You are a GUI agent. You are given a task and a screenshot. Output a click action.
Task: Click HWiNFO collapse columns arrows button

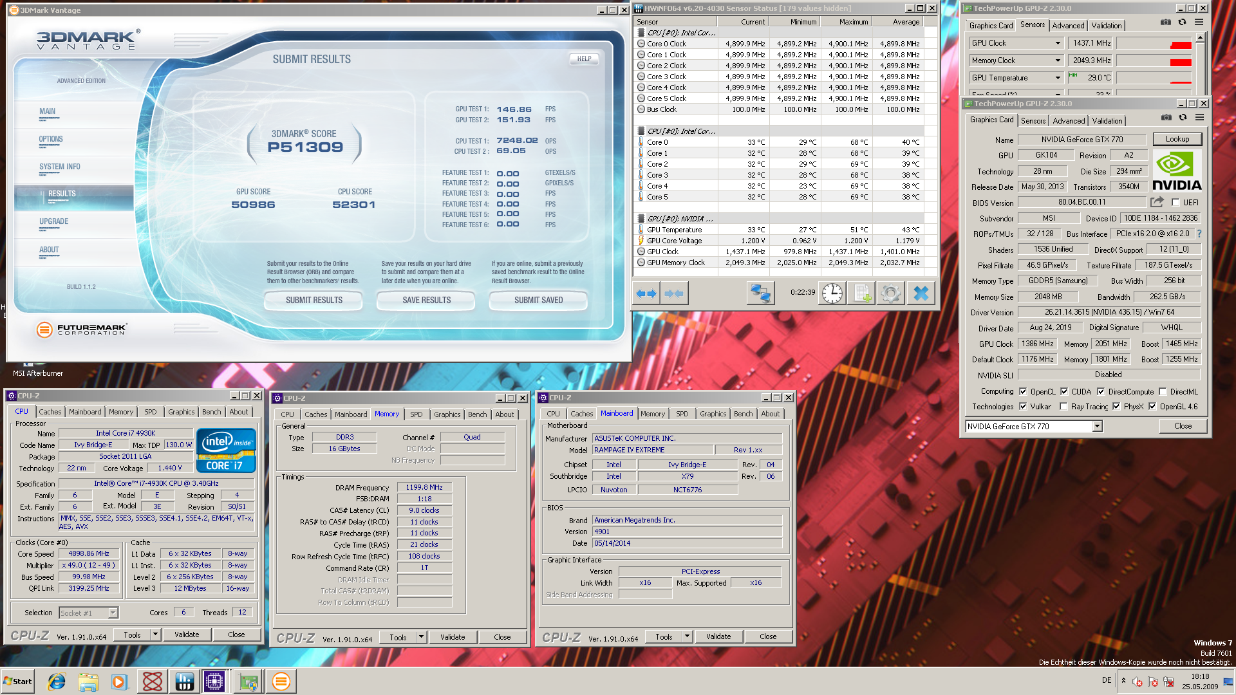[674, 293]
